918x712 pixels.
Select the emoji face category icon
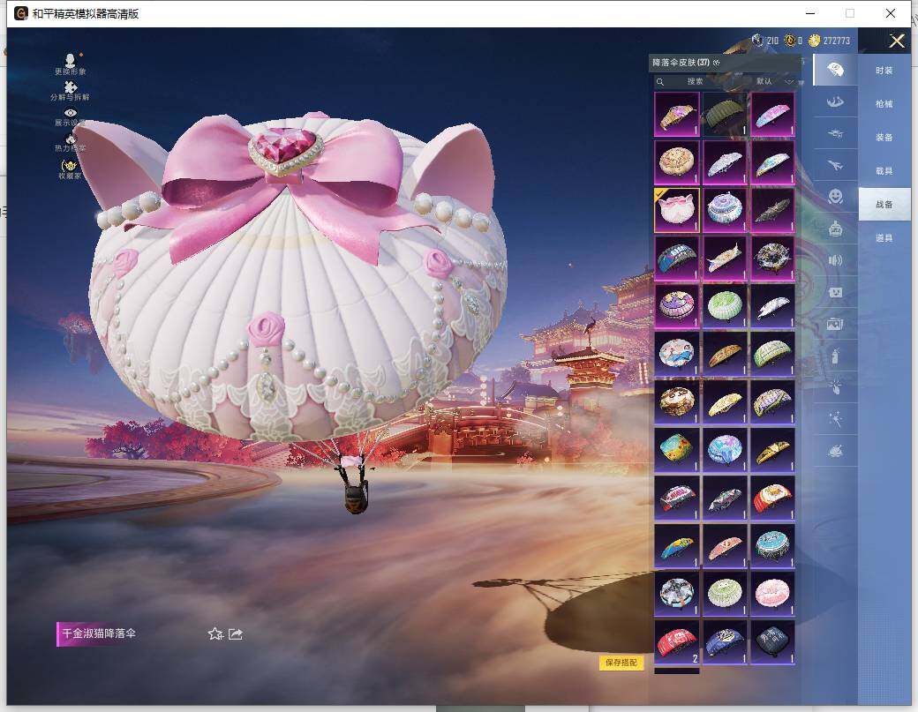pyautogui.click(x=834, y=196)
